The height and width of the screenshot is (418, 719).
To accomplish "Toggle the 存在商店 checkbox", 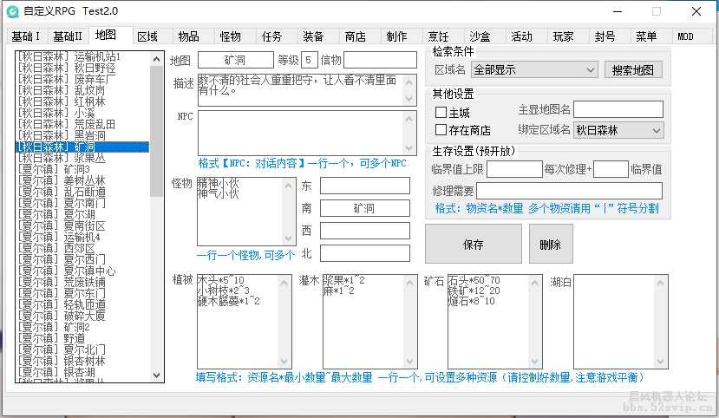I will (441, 130).
